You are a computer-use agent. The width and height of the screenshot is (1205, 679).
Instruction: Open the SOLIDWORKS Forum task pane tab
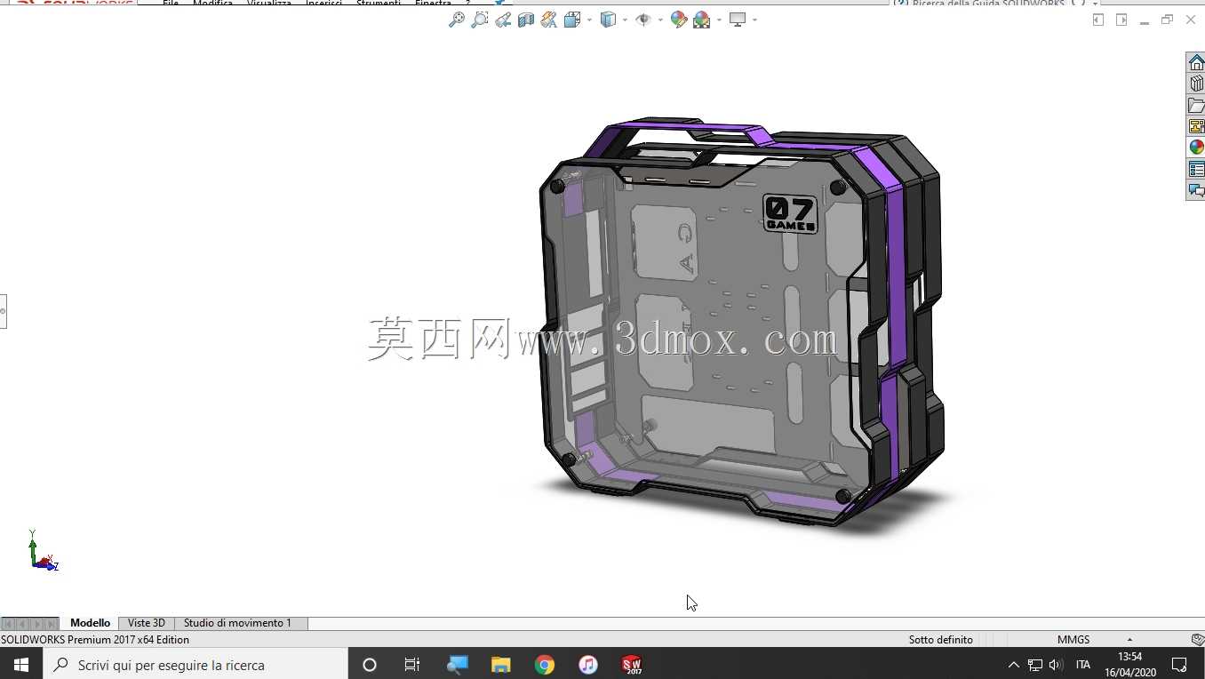pyautogui.click(x=1196, y=190)
